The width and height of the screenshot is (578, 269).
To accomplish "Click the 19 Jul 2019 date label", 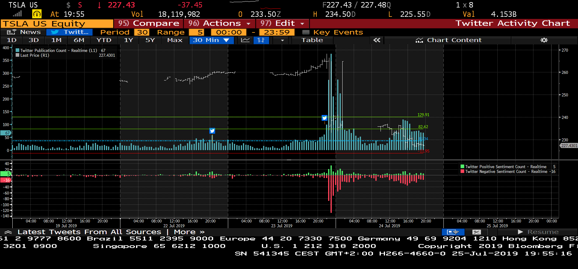I will pos(66,226).
